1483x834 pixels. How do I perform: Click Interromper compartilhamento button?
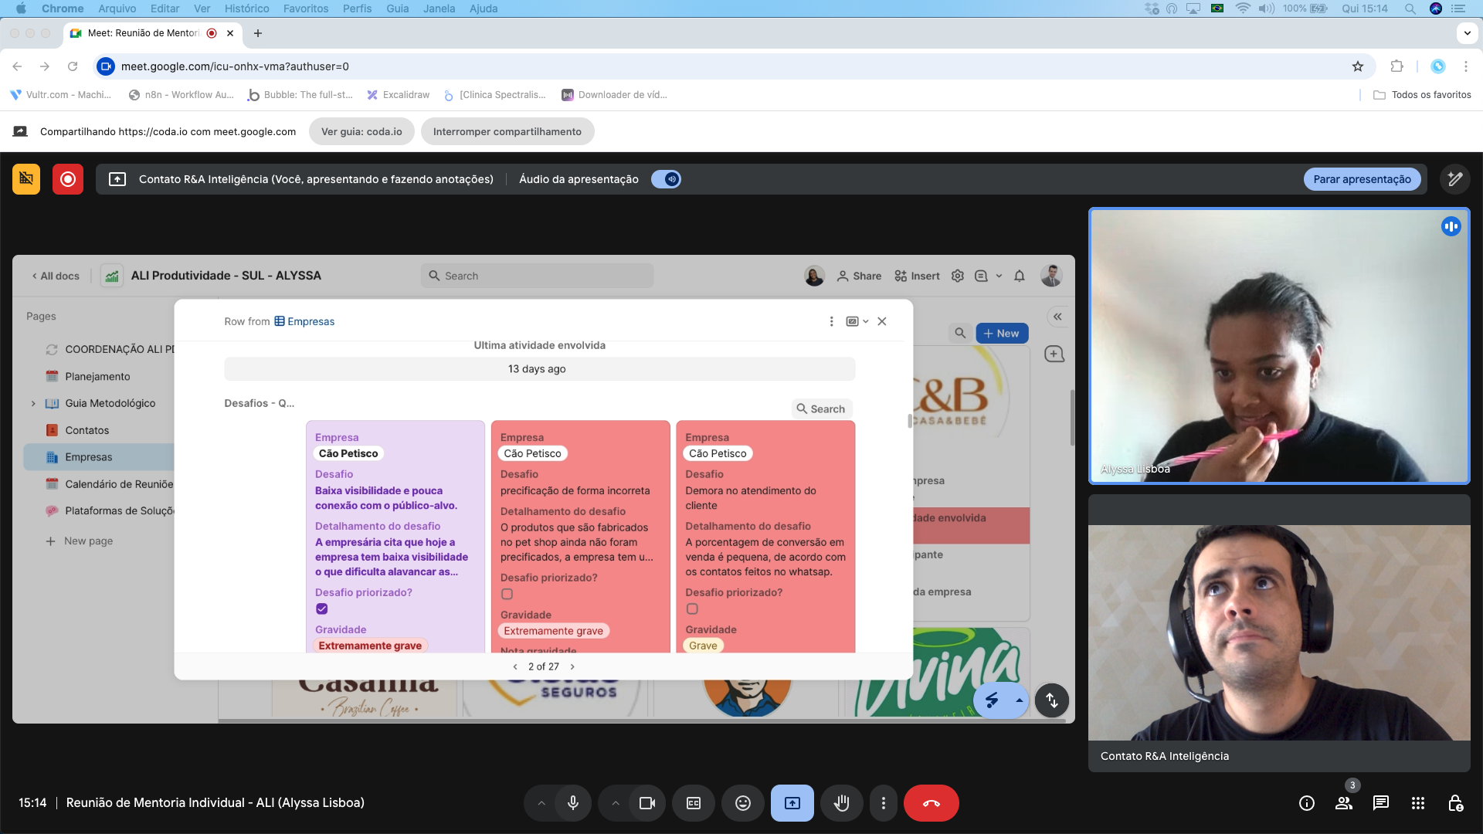tap(507, 131)
